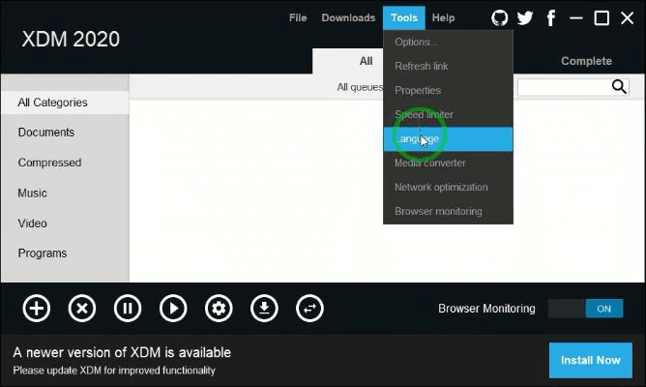Viewport: 646px width, 387px height.
Task: Open the Twitter page icon
Action: tap(525, 18)
